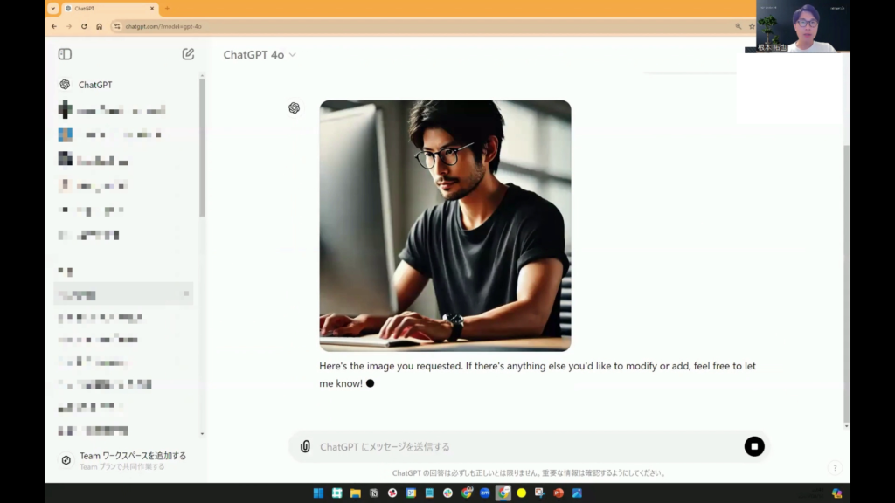Screen dimensions: 895x503
Task: Open ChatGPT item in the sidebar
Action: [94, 85]
